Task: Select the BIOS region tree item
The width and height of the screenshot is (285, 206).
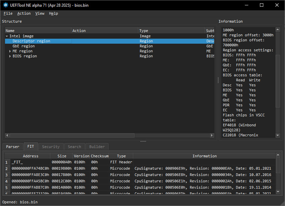Action: coord(25,56)
